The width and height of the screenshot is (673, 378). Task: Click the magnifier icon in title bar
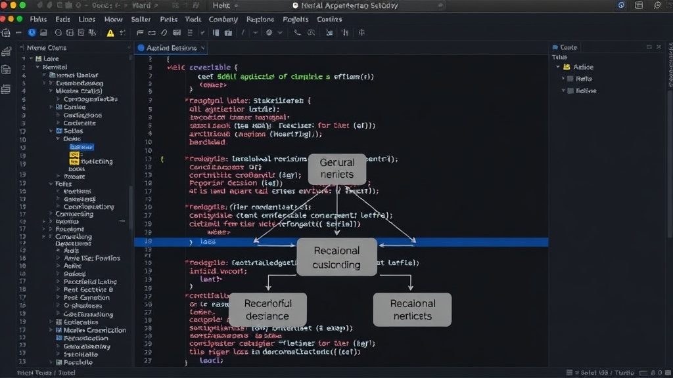click(x=657, y=5)
